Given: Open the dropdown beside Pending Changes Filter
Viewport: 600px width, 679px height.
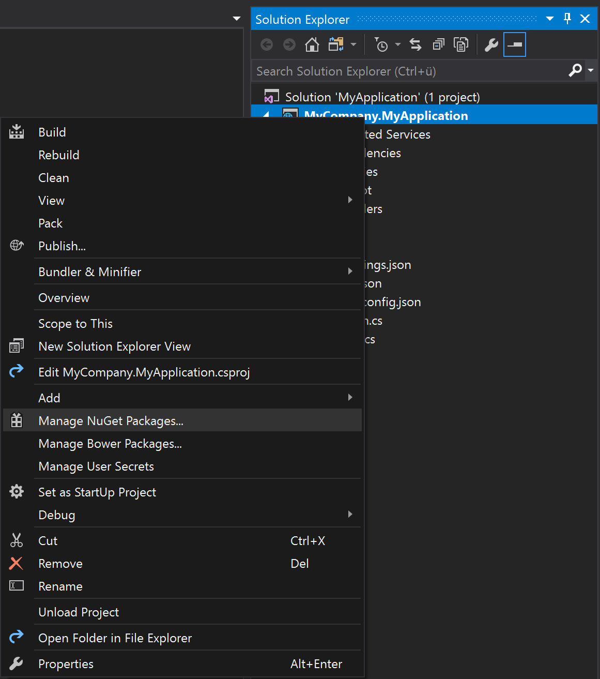Looking at the screenshot, I should coord(398,45).
